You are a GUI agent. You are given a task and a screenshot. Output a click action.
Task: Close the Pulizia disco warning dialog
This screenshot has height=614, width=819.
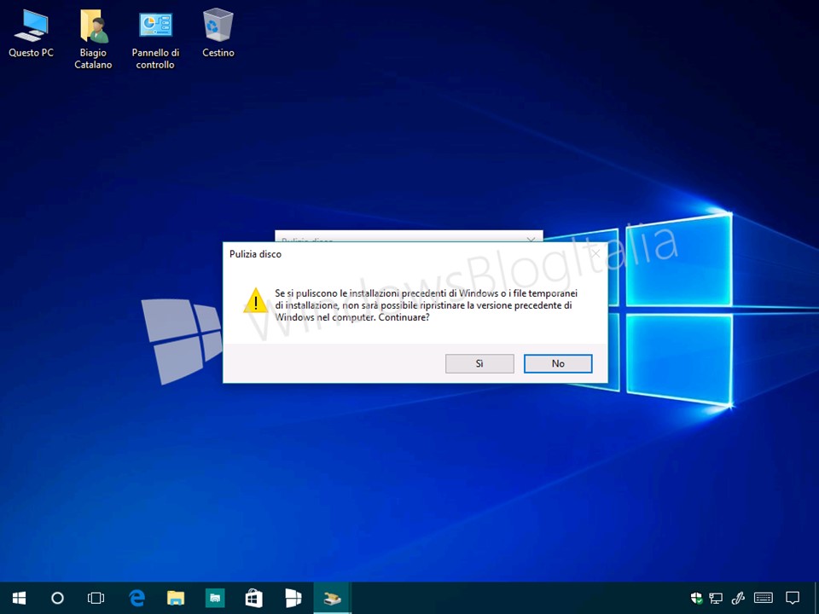tap(595, 254)
